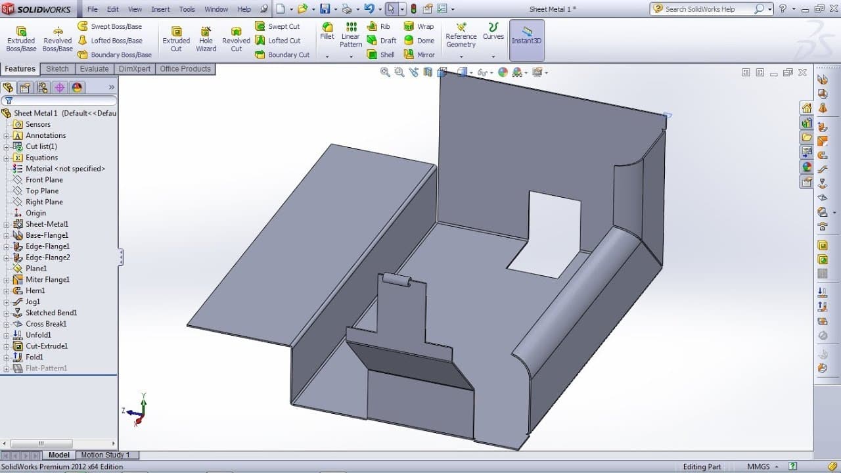Open the Insert menu
841x473 pixels.
pyautogui.click(x=160, y=9)
